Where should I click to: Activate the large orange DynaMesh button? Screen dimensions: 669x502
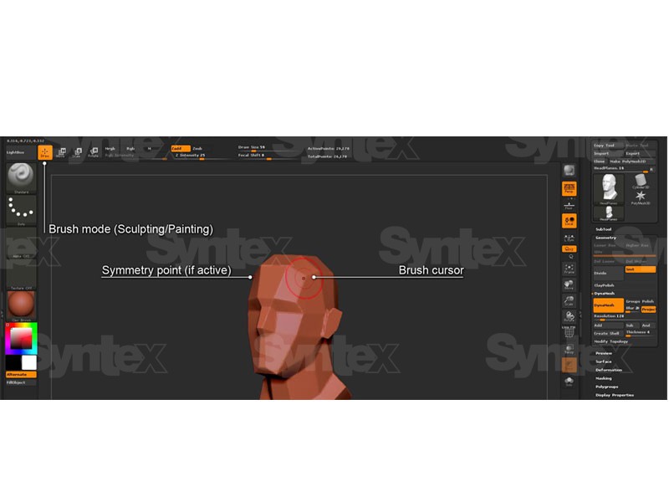coord(609,305)
